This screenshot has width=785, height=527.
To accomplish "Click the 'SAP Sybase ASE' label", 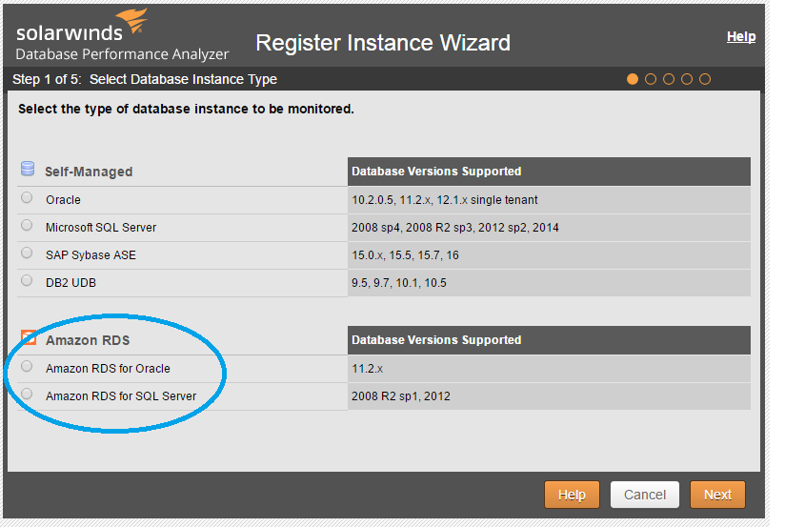I will point(91,255).
